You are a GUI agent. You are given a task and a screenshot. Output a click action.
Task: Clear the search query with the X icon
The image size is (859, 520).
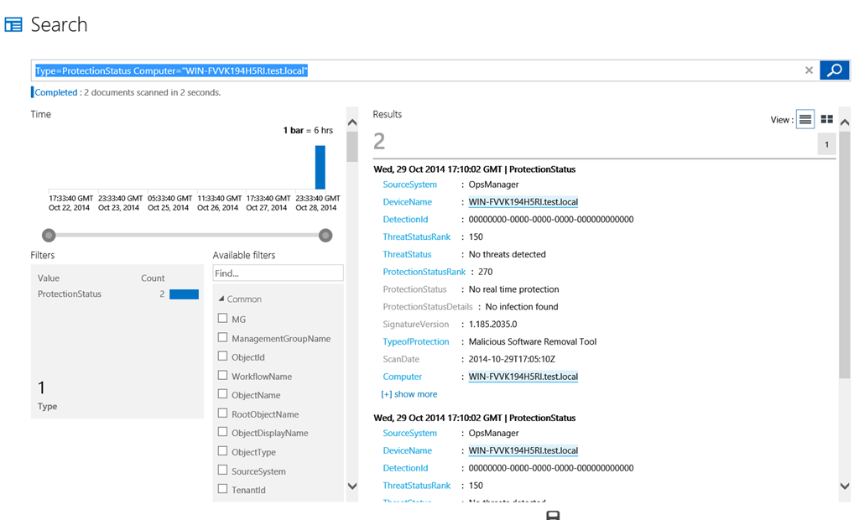pyautogui.click(x=809, y=70)
